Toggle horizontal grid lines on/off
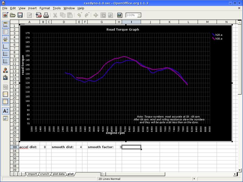Image resolution: width=243 pixels, height=182 pixels. [5, 54]
